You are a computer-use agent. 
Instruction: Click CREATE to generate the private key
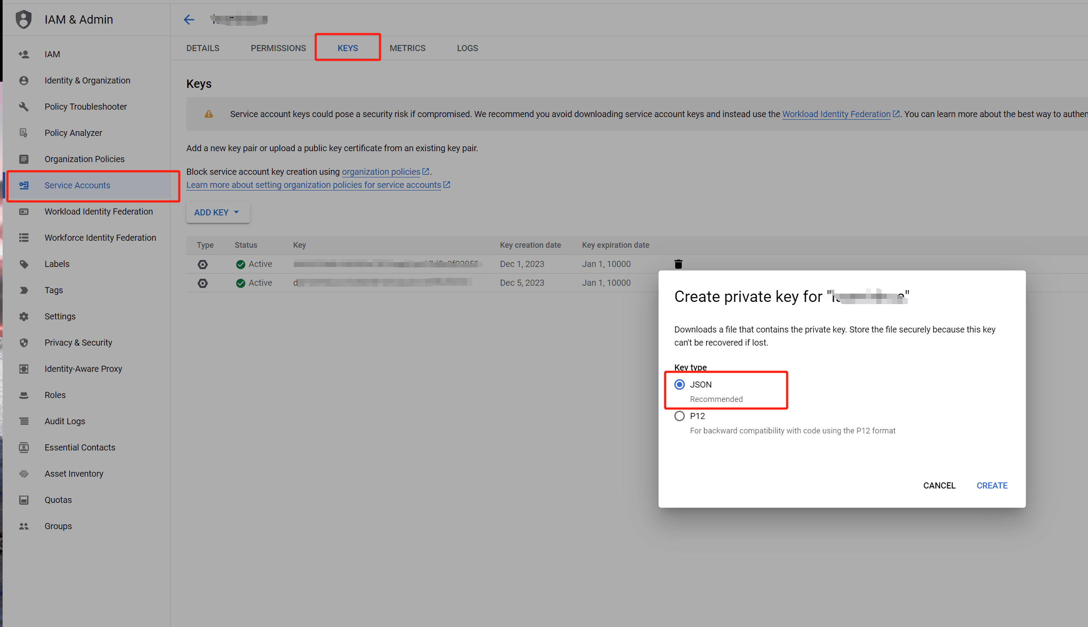[x=992, y=485]
